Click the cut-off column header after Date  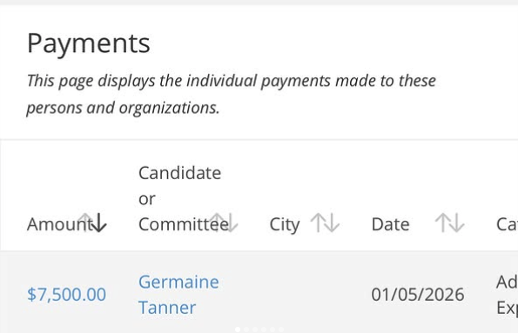click(x=507, y=224)
